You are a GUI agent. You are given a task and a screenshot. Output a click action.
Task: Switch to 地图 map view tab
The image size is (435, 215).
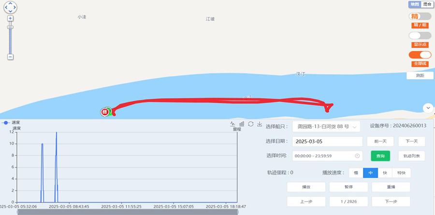[x=414, y=4]
